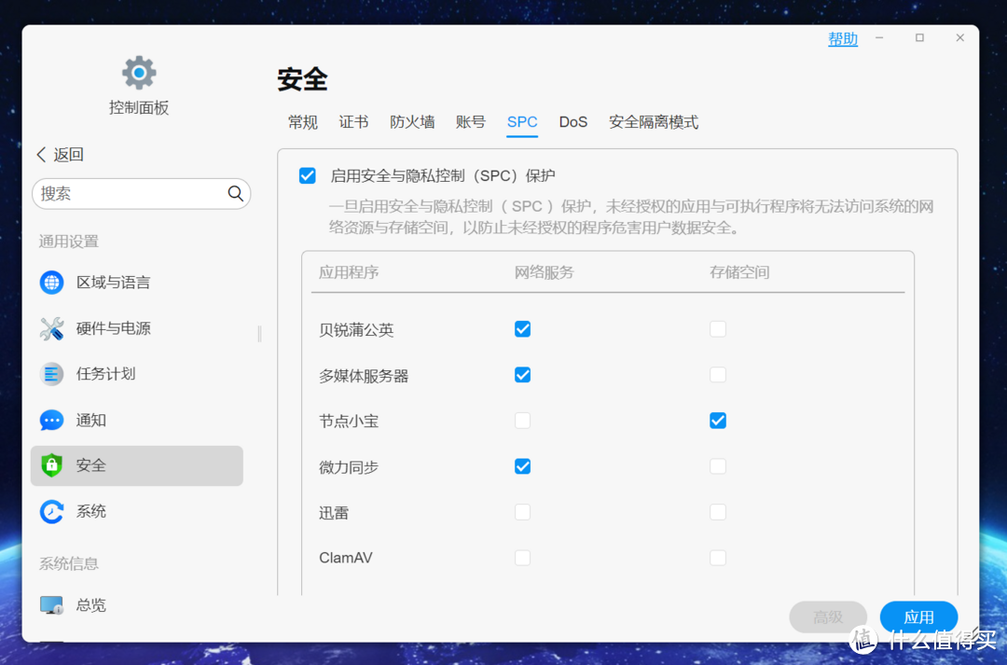
Task: Focus the 搜索 search input field
Action: [131, 194]
